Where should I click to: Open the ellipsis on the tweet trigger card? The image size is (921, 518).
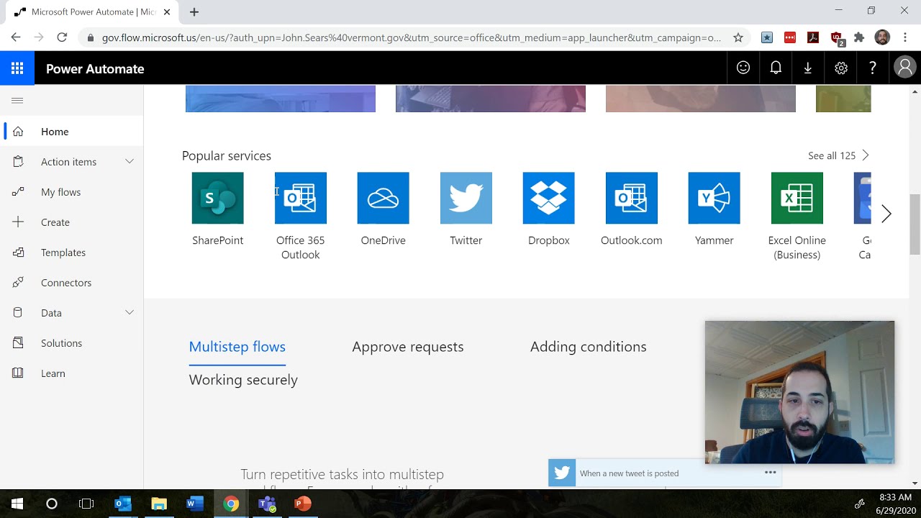pyautogui.click(x=770, y=473)
